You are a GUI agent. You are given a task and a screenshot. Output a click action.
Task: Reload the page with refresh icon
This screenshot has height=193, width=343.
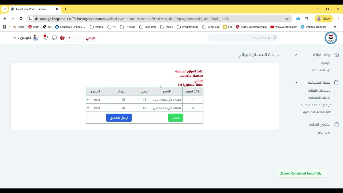(x=21, y=19)
